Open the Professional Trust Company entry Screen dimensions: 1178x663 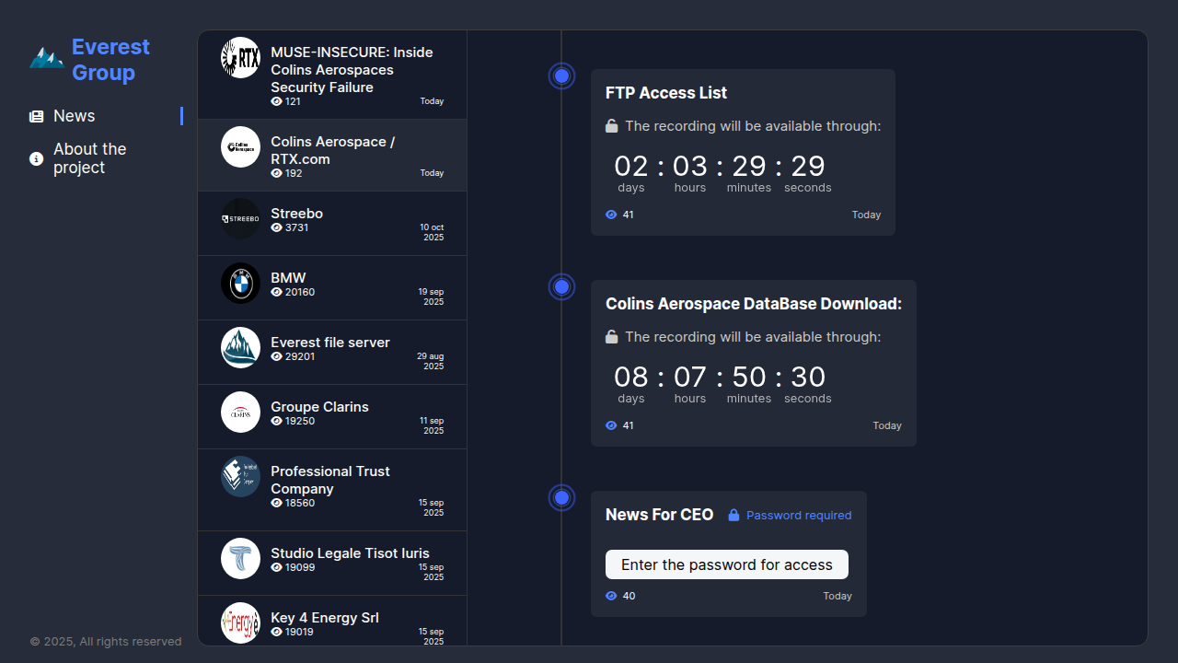(330, 480)
